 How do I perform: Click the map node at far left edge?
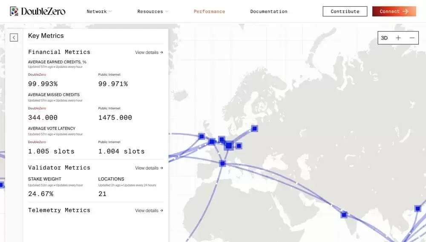click(1, 185)
